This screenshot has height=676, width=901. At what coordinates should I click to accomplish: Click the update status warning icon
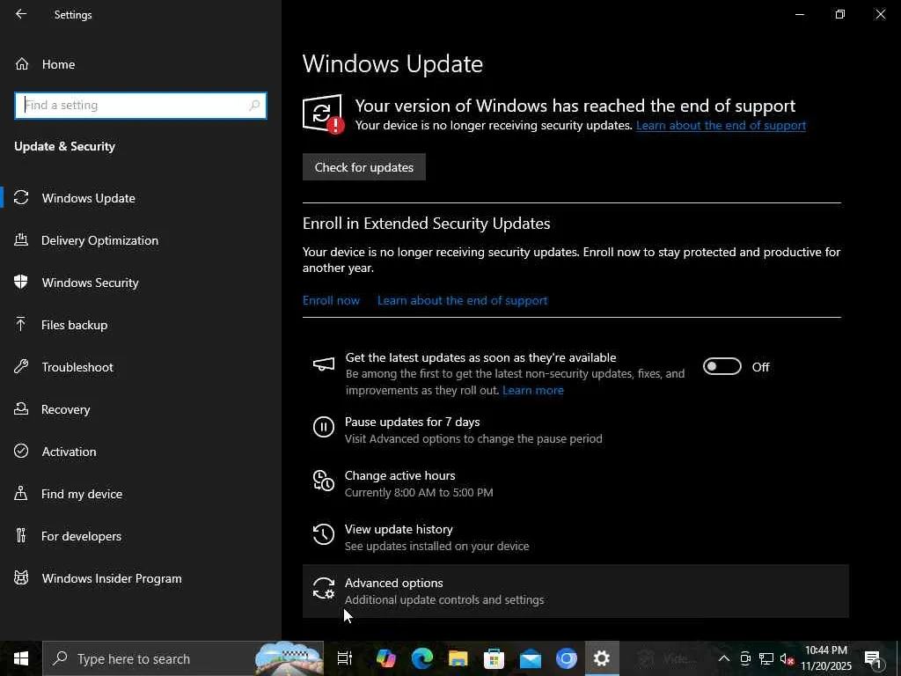pyautogui.click(x=323, y=114)
